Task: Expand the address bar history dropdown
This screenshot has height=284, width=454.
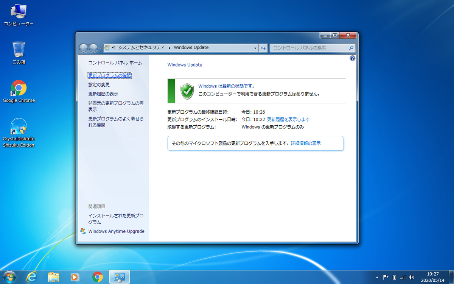Action: [255, 48]
